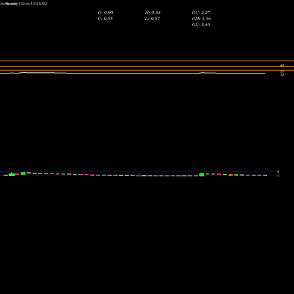Click the largest green candle on the right

[202, 175]
